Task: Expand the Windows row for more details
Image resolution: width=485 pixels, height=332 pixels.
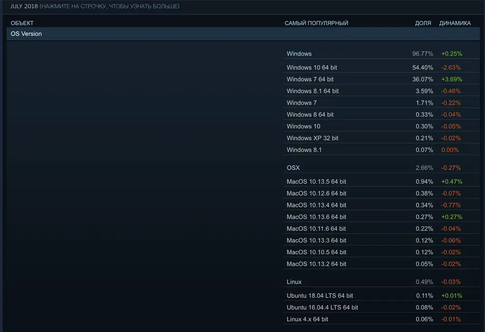Action: (x=299, y=54)
